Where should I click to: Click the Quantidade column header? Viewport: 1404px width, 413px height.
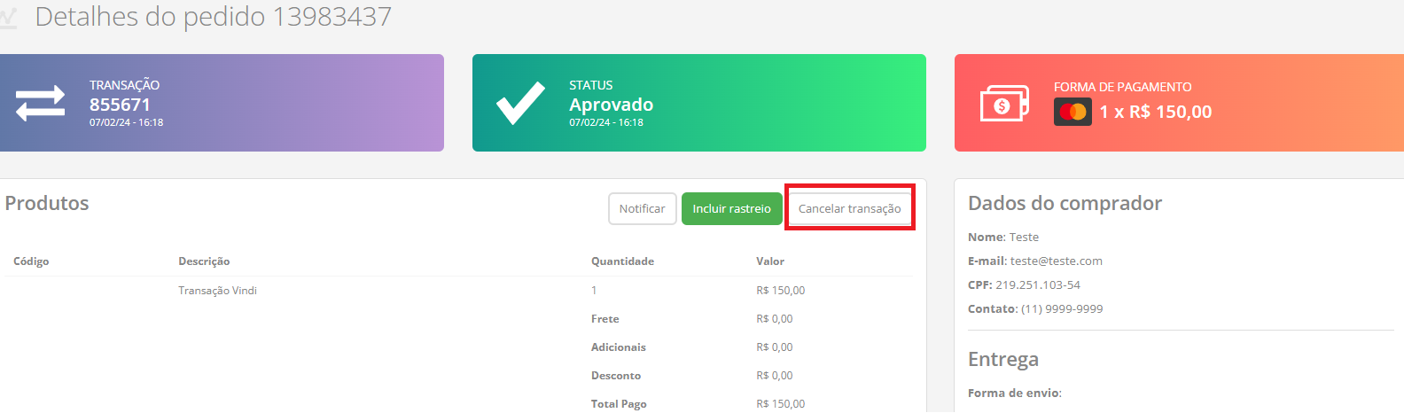click(622, 261)
